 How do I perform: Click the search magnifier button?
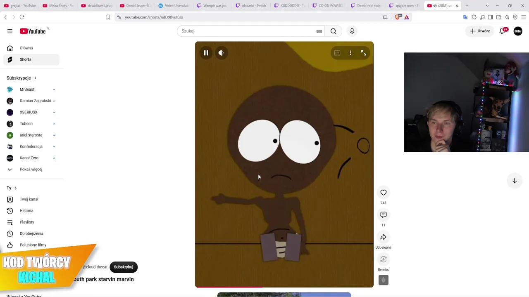(333, 31)
